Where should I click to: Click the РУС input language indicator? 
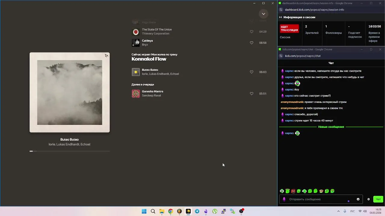pyautogui.click(x=353, y=211)
